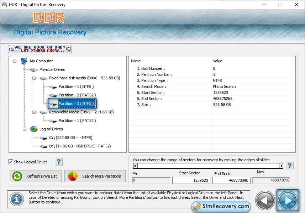Viewport: 305px width, 213px height.
Task: Select Partition - 1 (FAT32) under Disk1
Action: (77, 120)
